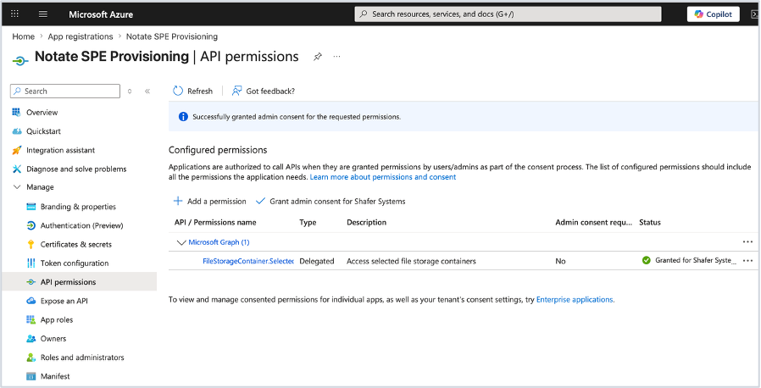The height and width of the screenshot is (388, 761).
Task: Open FileStorageContainer.Selected permission
Action: (248, 261)
